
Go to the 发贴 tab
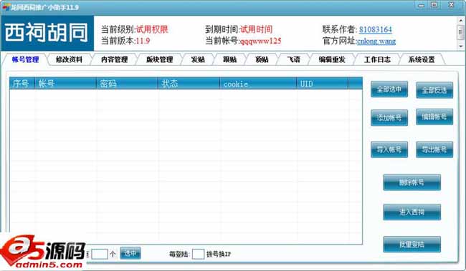198,59
